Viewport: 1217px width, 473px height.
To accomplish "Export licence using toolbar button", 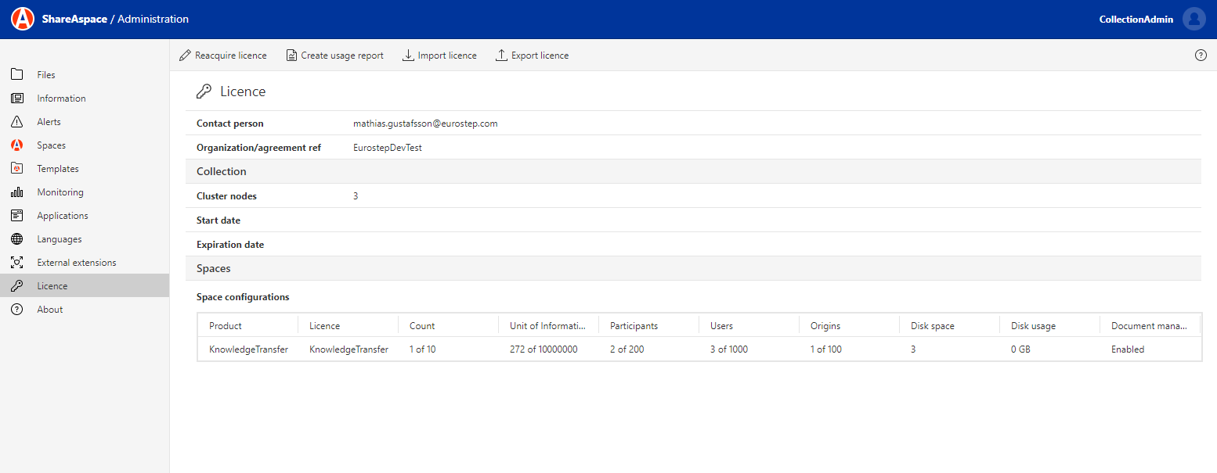I will pos(532,56).
